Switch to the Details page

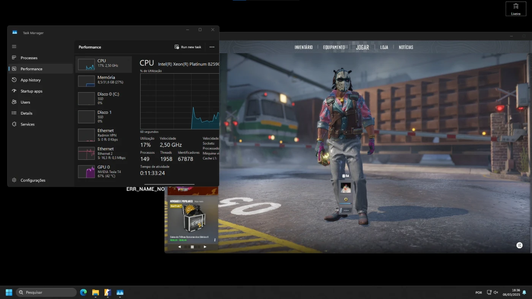point(40,113)
